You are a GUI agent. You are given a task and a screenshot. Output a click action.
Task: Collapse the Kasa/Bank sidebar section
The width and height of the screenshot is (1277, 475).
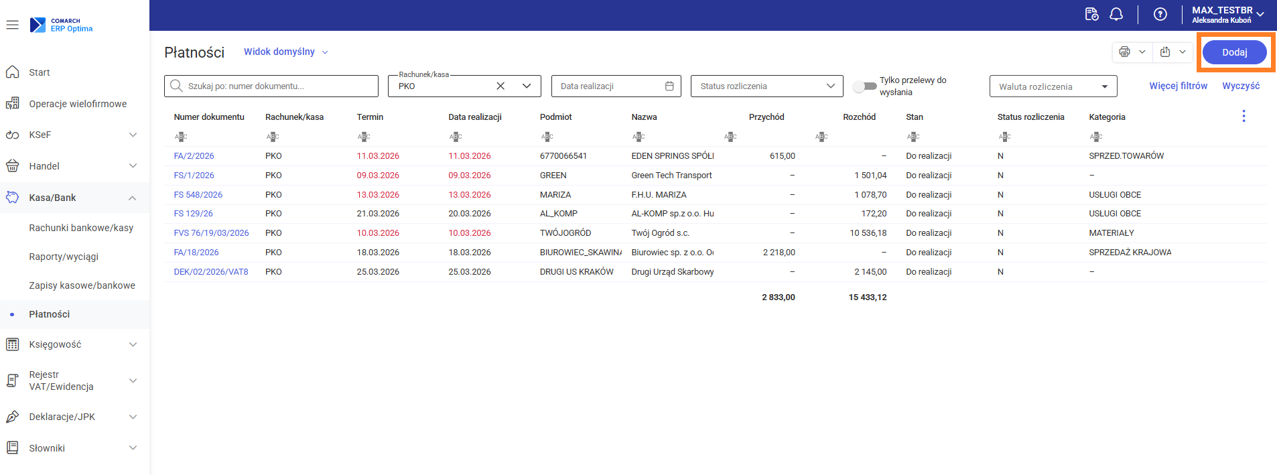click(133, 198)
